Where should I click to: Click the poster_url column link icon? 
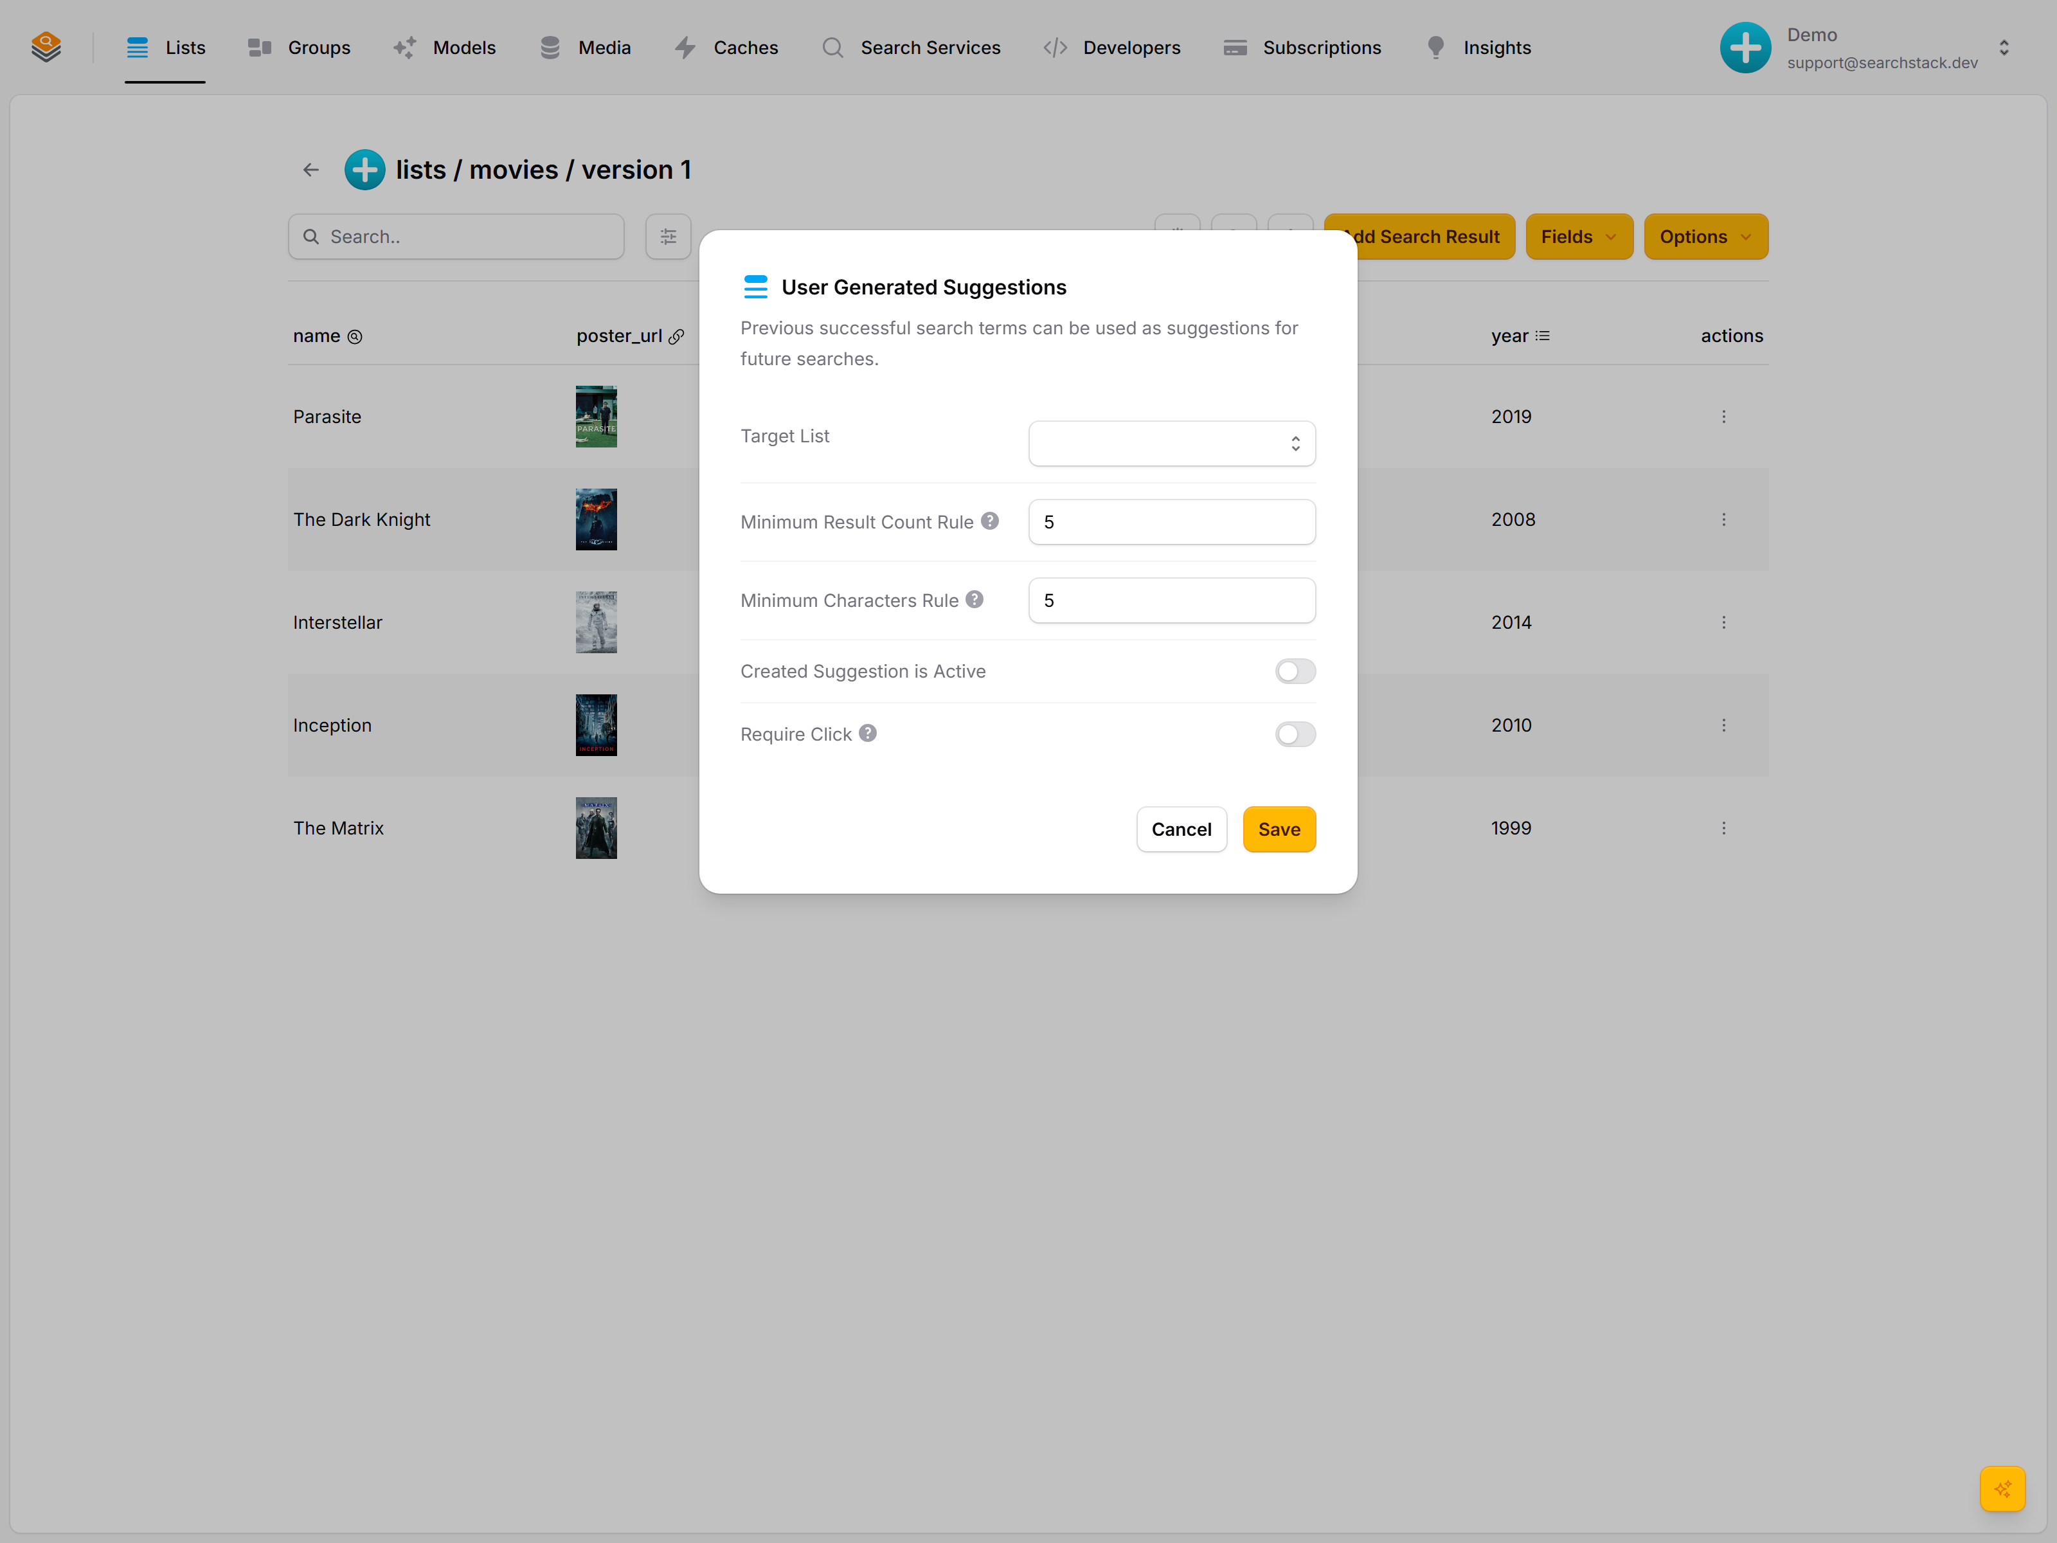pos(677,337)
